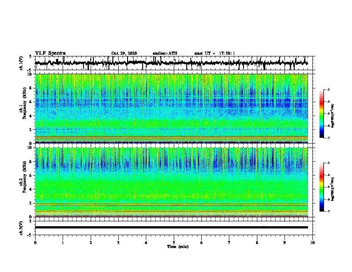The width and height of the screenshot is (352, 272).
Task: Click time axis tick label "5"
Action: pyautogui.click(x=174, y=243)
